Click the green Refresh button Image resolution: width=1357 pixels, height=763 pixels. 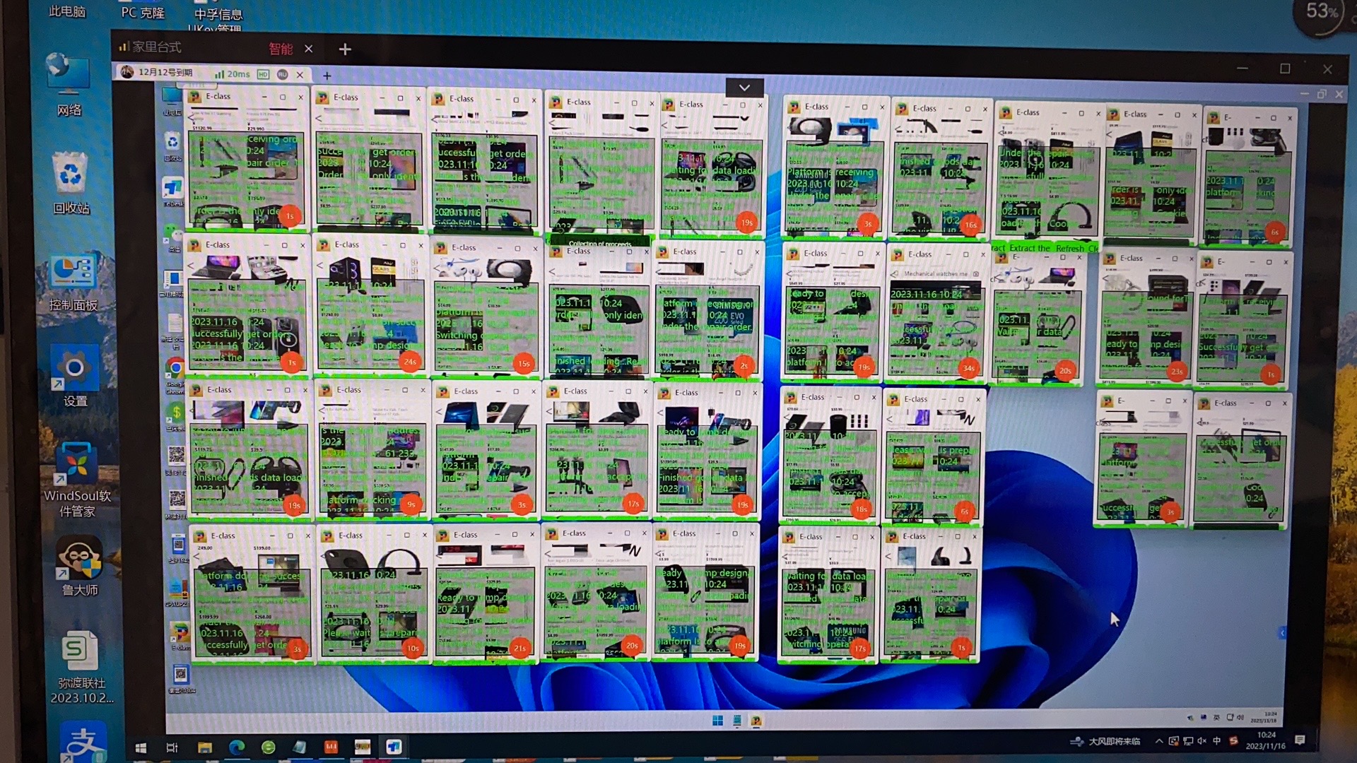tap(1069, 248)
